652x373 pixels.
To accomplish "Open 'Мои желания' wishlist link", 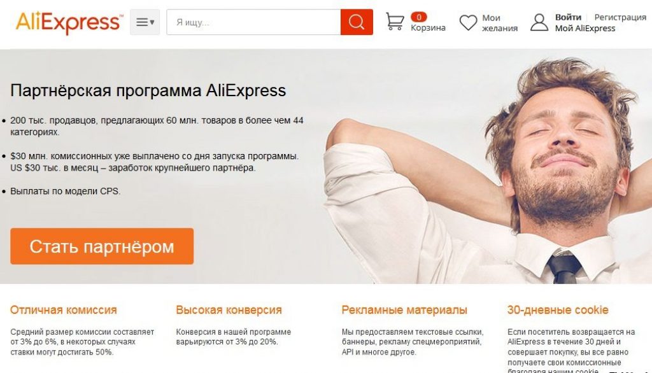I will point(499,23).
